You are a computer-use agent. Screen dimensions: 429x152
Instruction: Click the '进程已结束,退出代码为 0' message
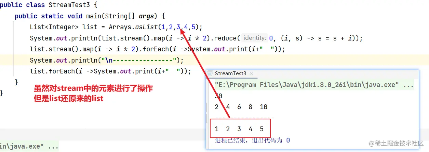pos(253,140)
